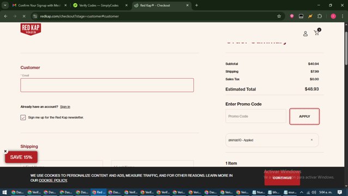Click the picture-frame extension icon in toolbar
Image resolution: width=348 pixels, height=196 pixels.
[x=301, y=16]
